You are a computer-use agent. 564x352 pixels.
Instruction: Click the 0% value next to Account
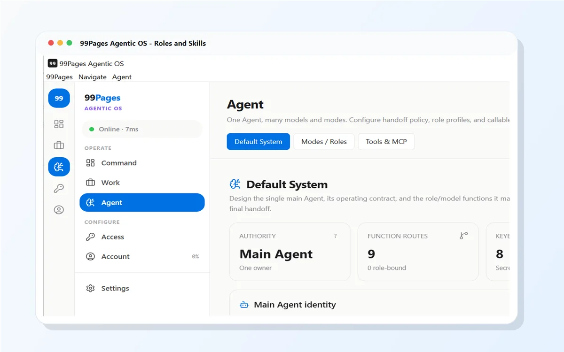pyautogui.click(x=196, y=257)
